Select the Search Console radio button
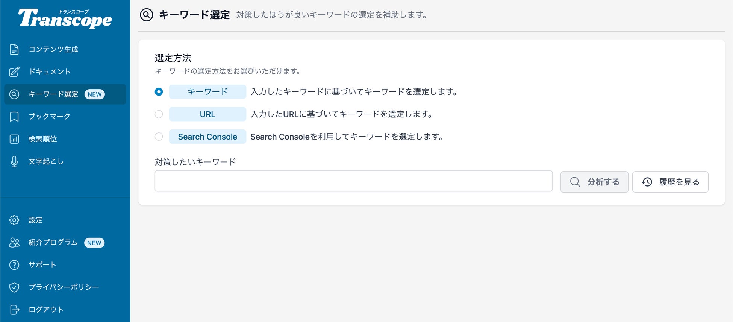Screen dimensions: 733x322 pyautogui.click(x=159, y=137)
